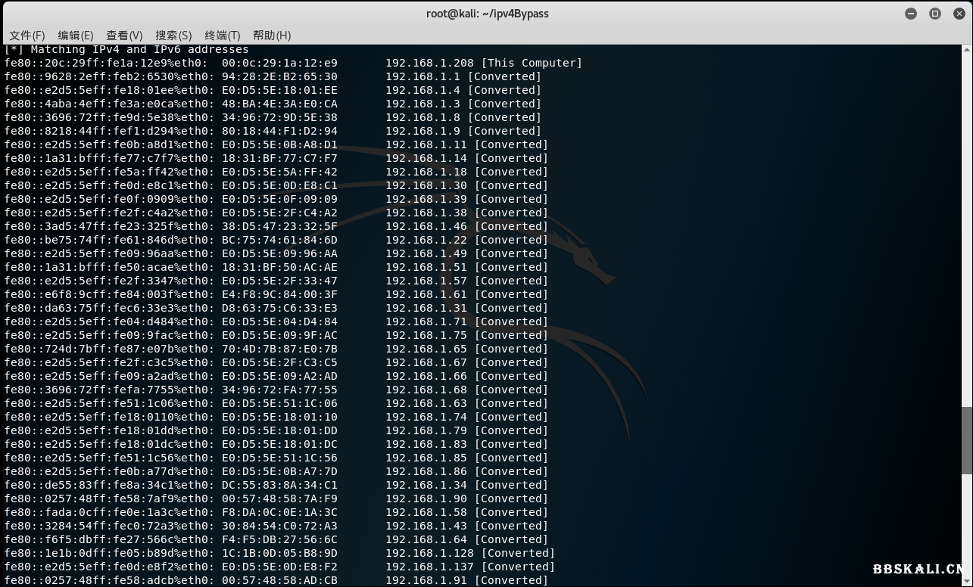973x587 pixels.
Task: Open the 文件(F) menu
Action: point(27,35)
